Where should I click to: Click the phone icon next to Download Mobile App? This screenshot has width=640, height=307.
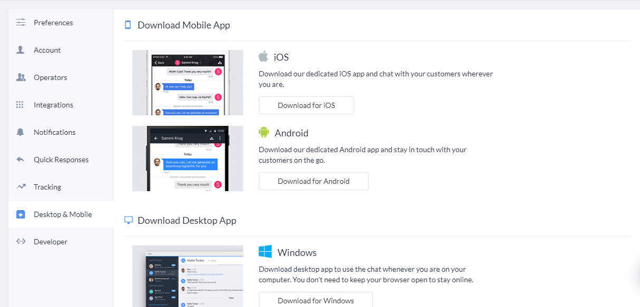(x=128, y=25)
